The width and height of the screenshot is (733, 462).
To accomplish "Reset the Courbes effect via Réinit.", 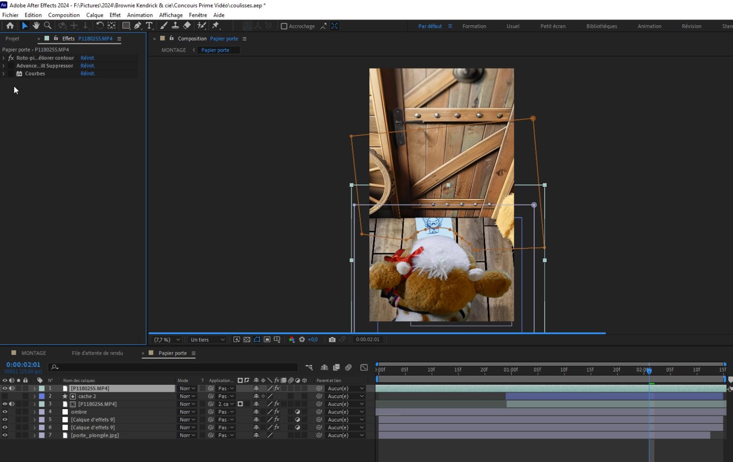I will point(88,73).
